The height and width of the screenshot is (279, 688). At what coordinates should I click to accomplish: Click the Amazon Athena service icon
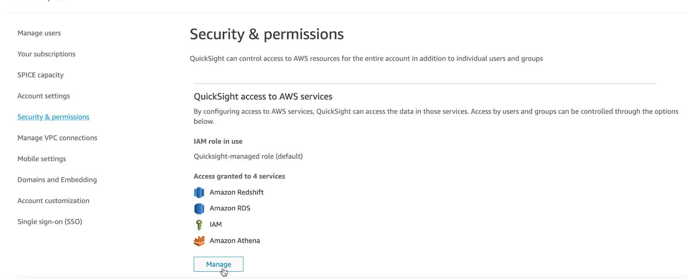[199, 241]
